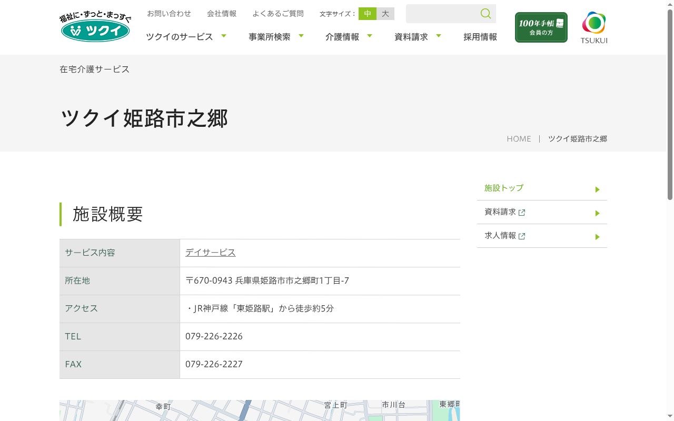Screen dimensions: 674x421
Task: Click external link icon beside 求人情報
Action: (x=522, y=236)
